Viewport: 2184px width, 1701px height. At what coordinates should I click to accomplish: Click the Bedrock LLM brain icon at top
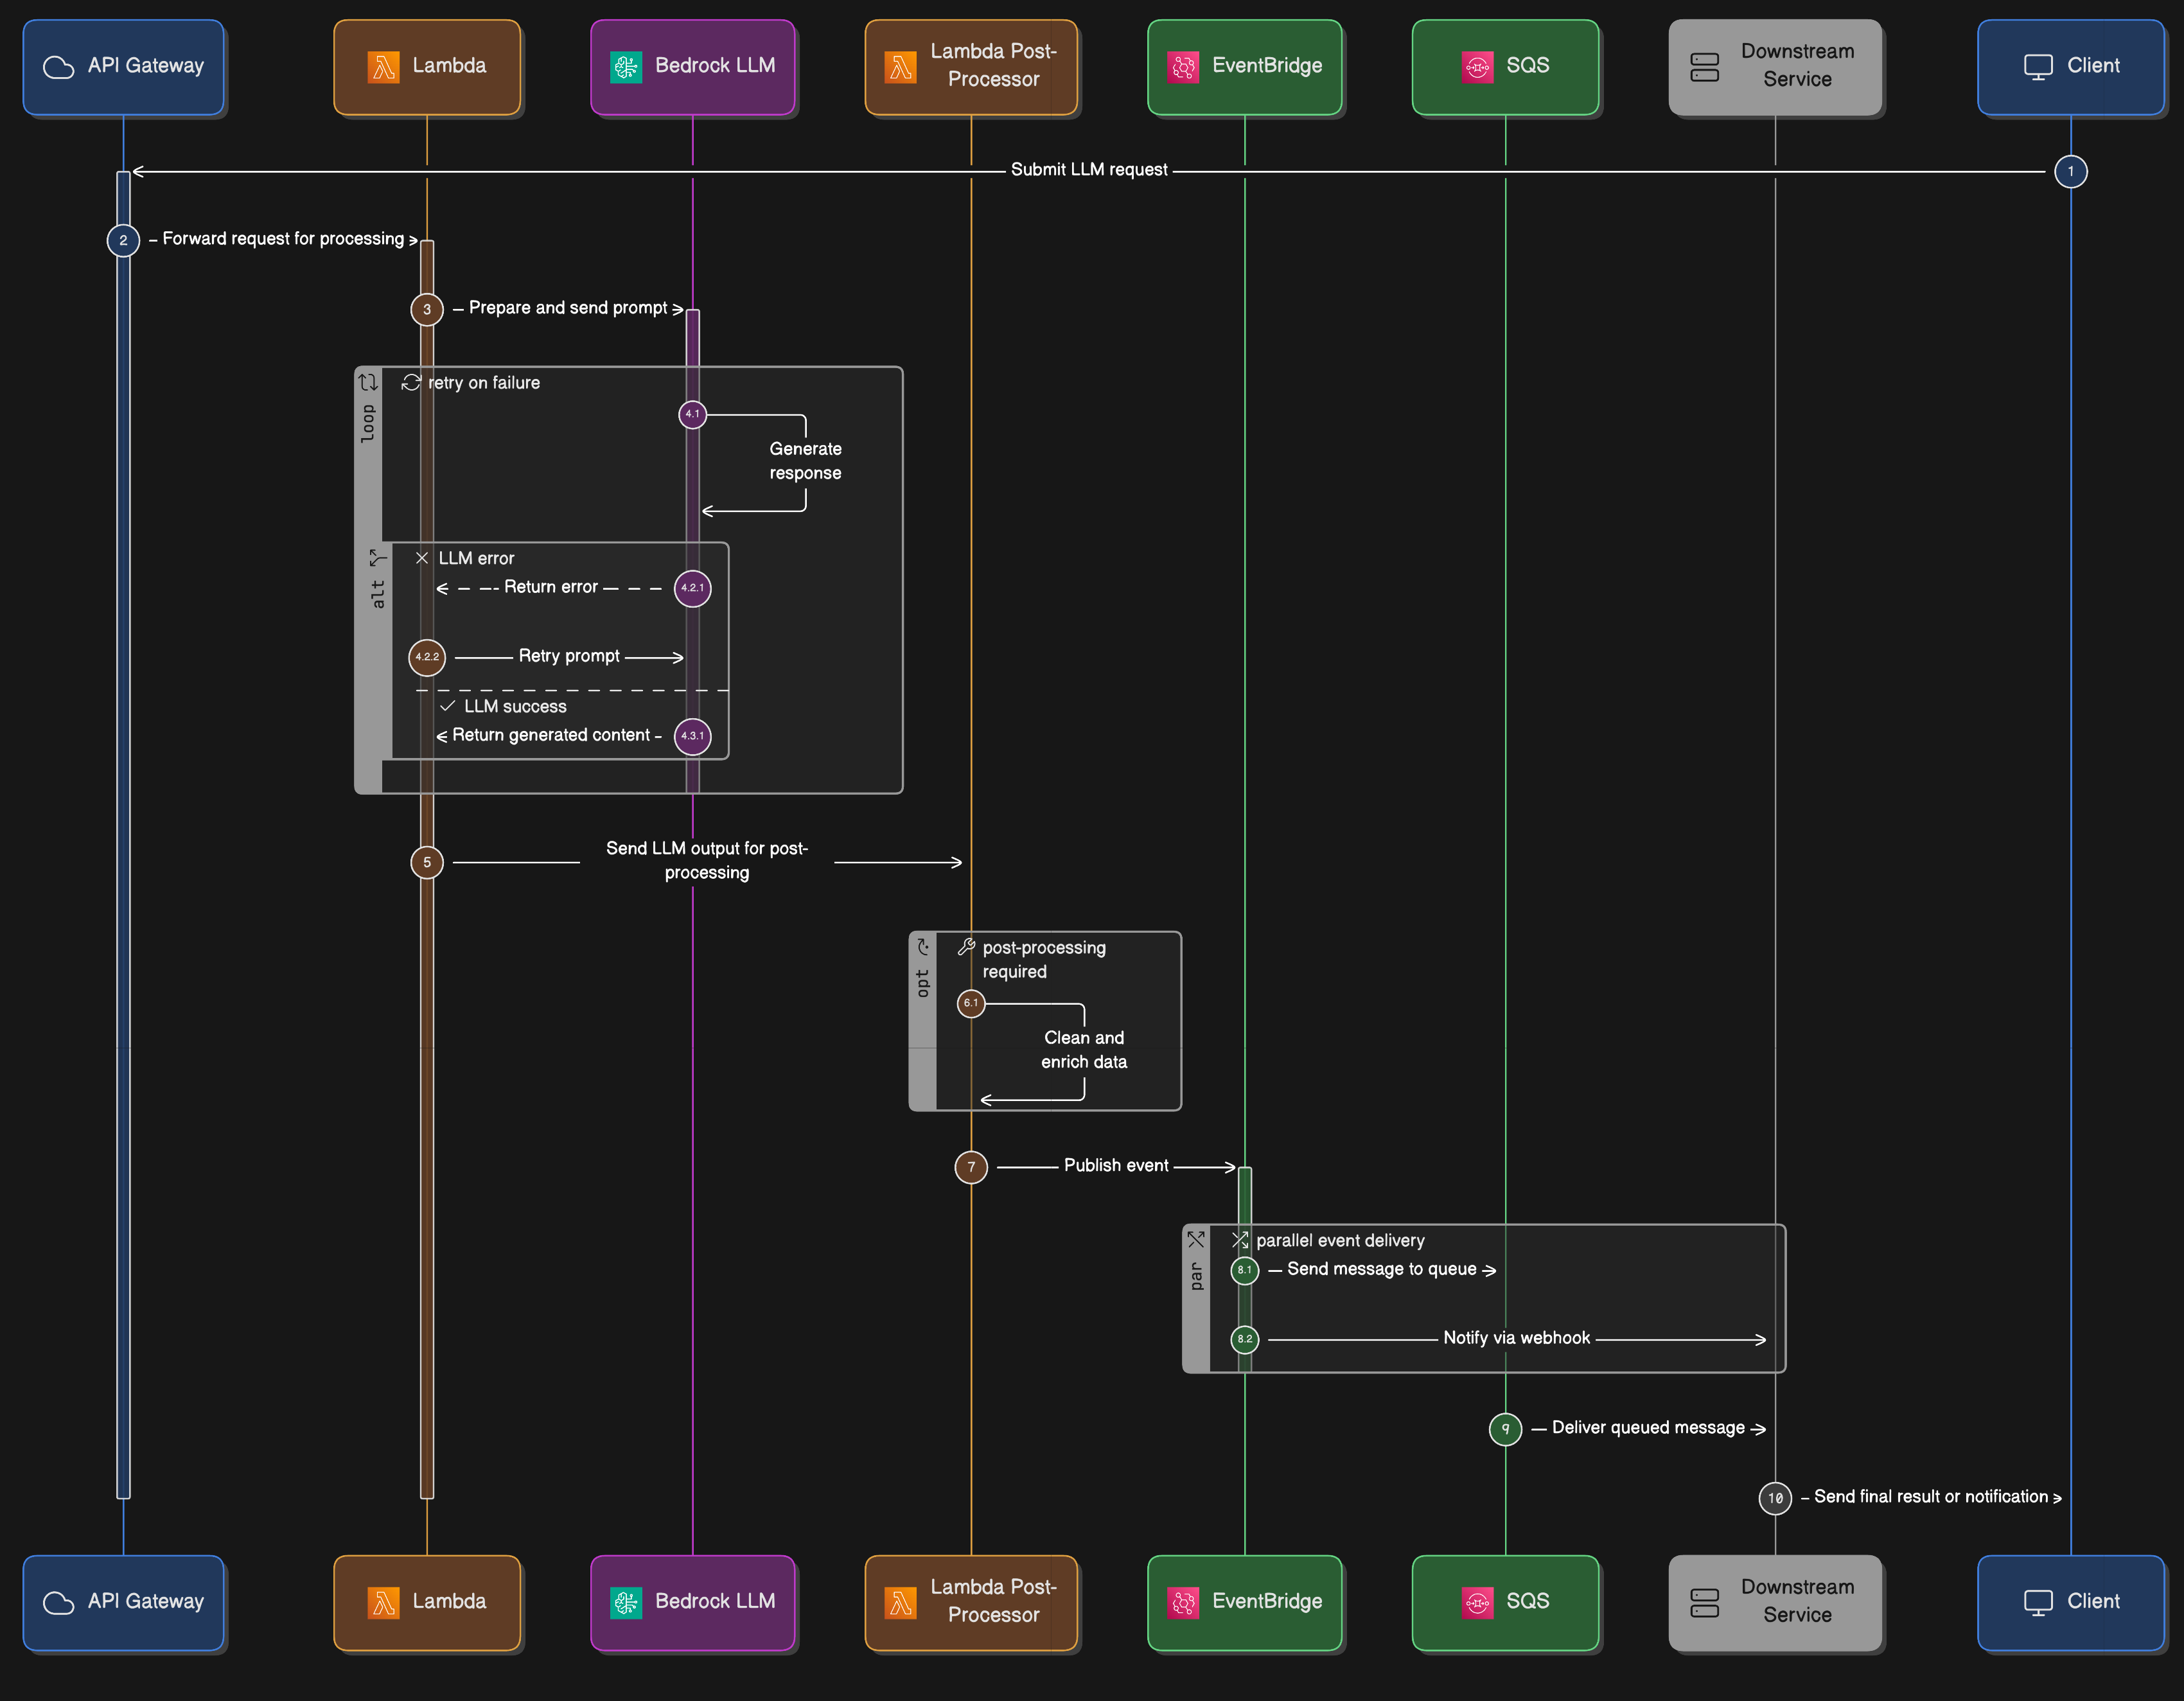[x=626, y=67]
